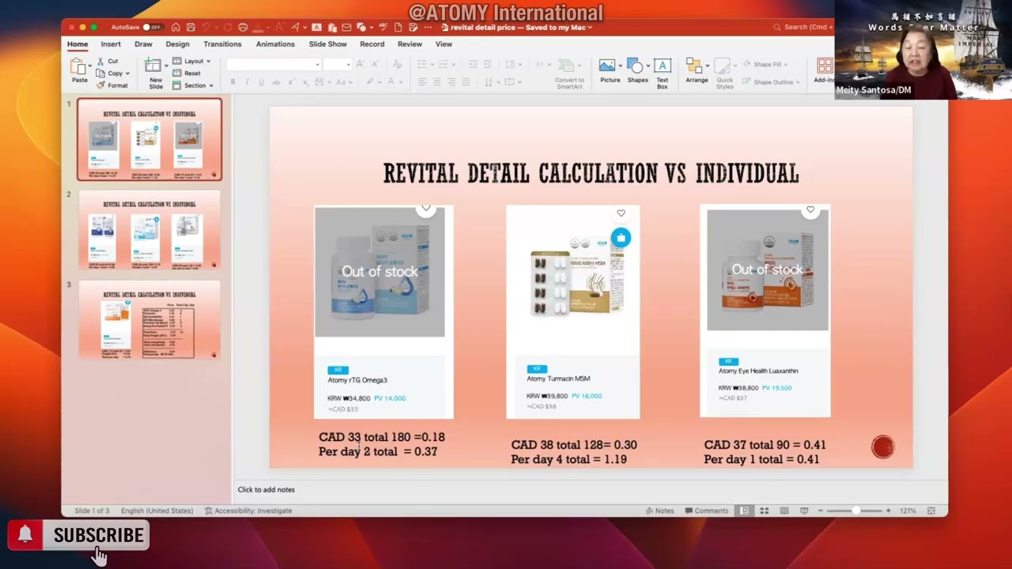Viewport: 1012px width, 569px height.
Task: Click Accessibility: Investigate in status bar
Action: [x=248, y=511]
